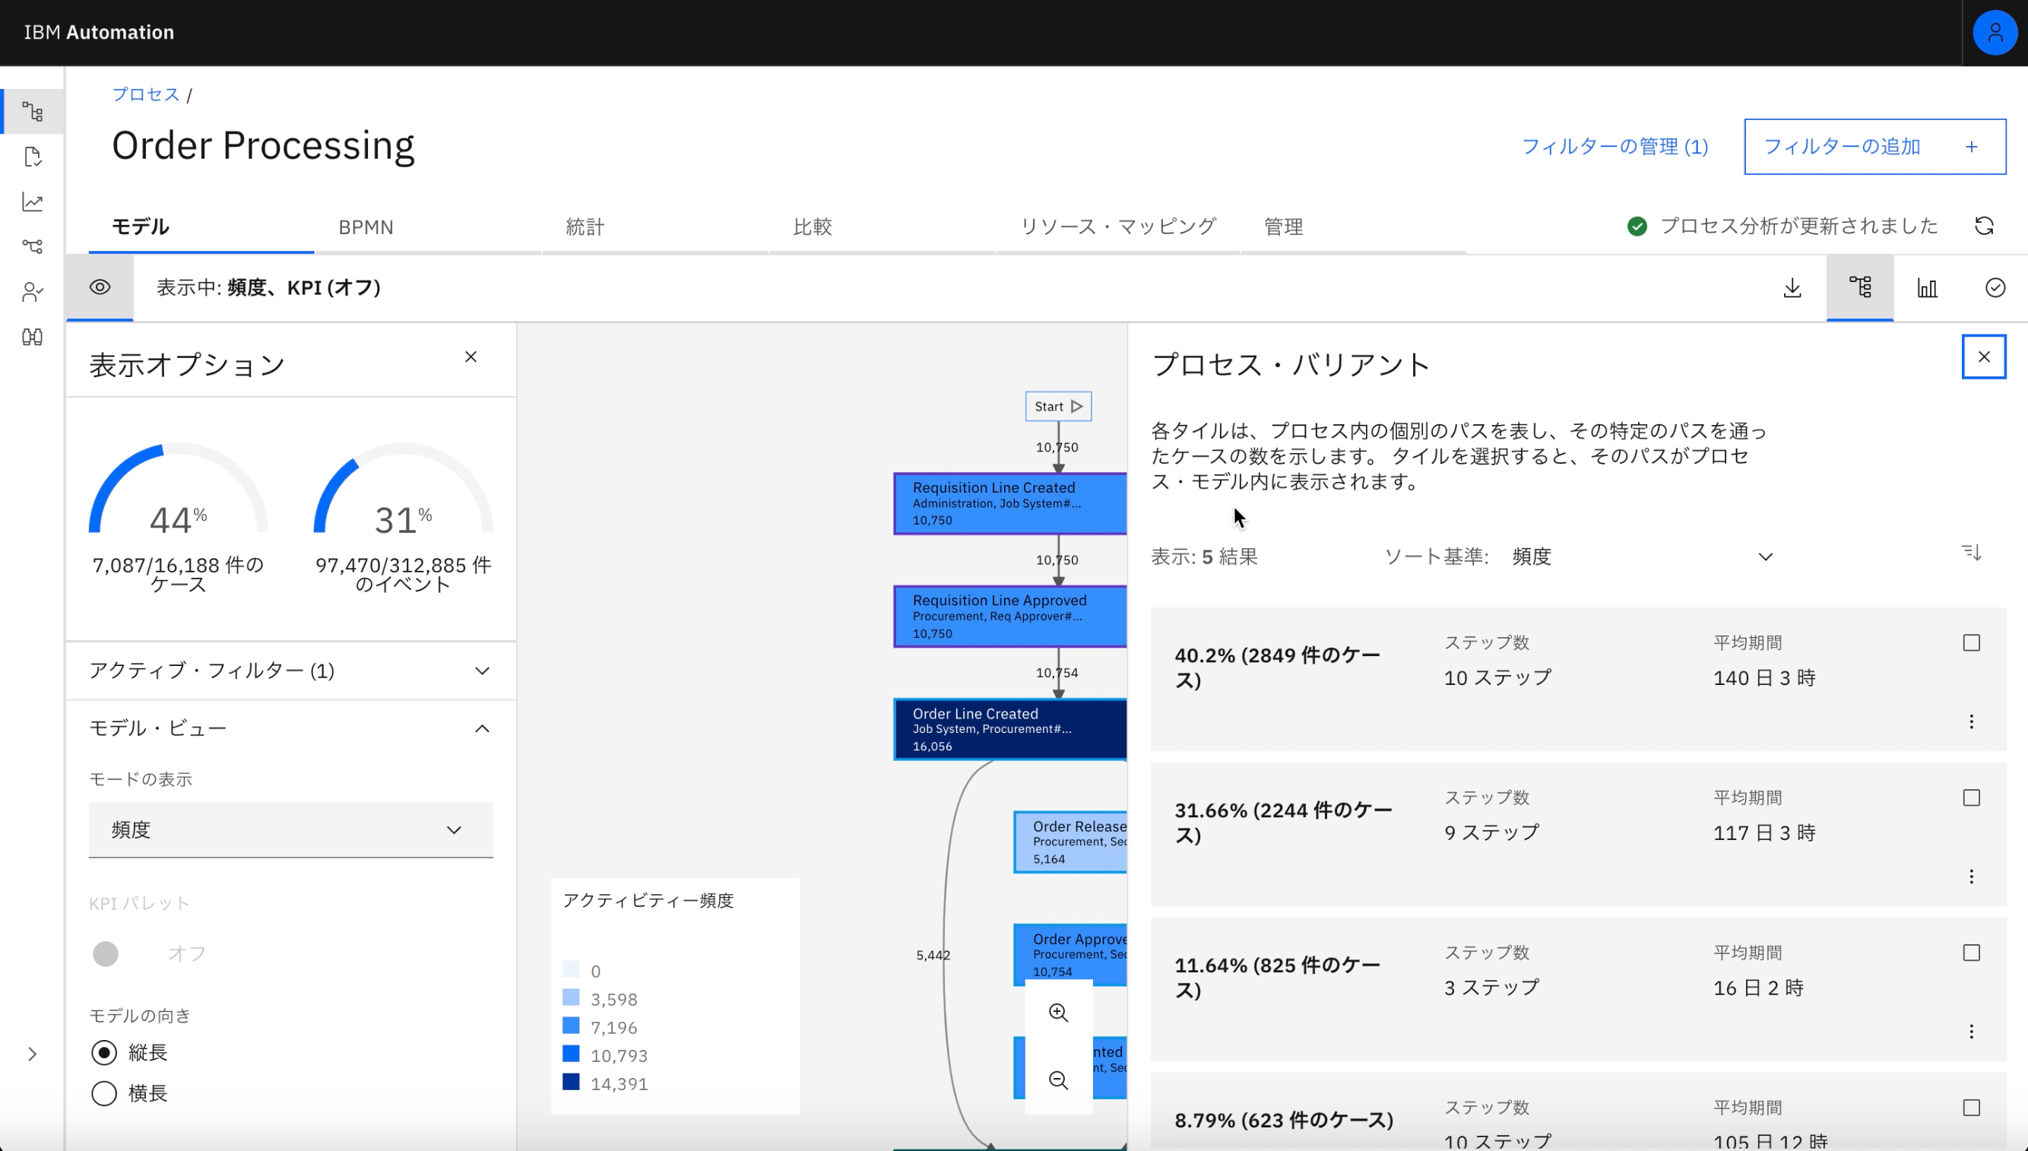Open the process model icon in sidebar

[33, 112]
